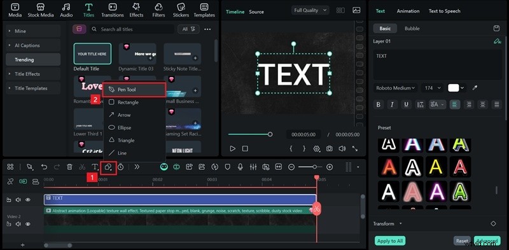Screen dimensions: 509x250
Task: Open the Media tab
Action: point(15,10)
